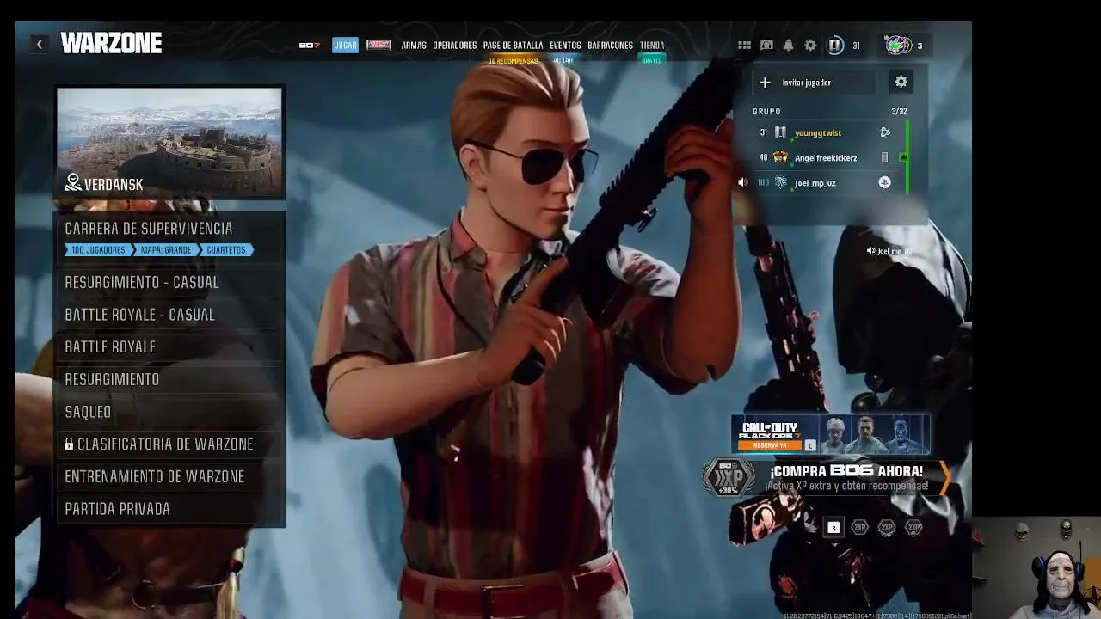Click the BO6 XP +30% badge
The image size is (1101, 619).
(728, 478)
